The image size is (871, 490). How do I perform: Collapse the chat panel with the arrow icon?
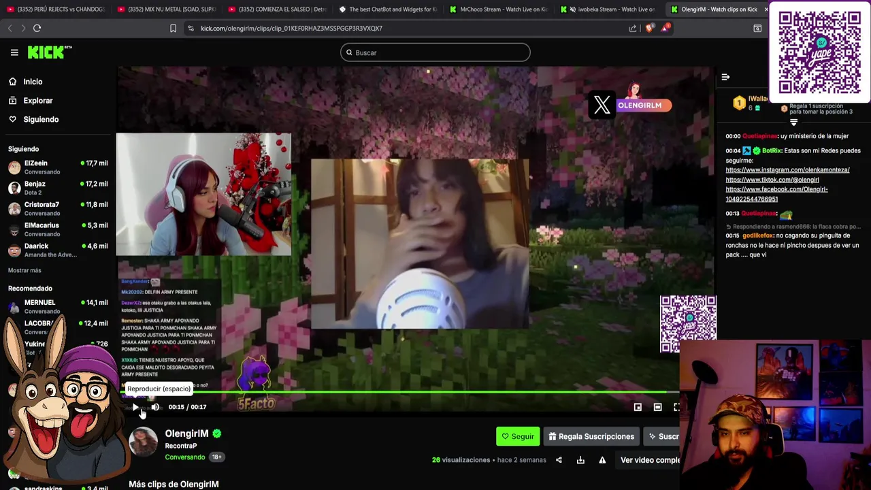725,77
